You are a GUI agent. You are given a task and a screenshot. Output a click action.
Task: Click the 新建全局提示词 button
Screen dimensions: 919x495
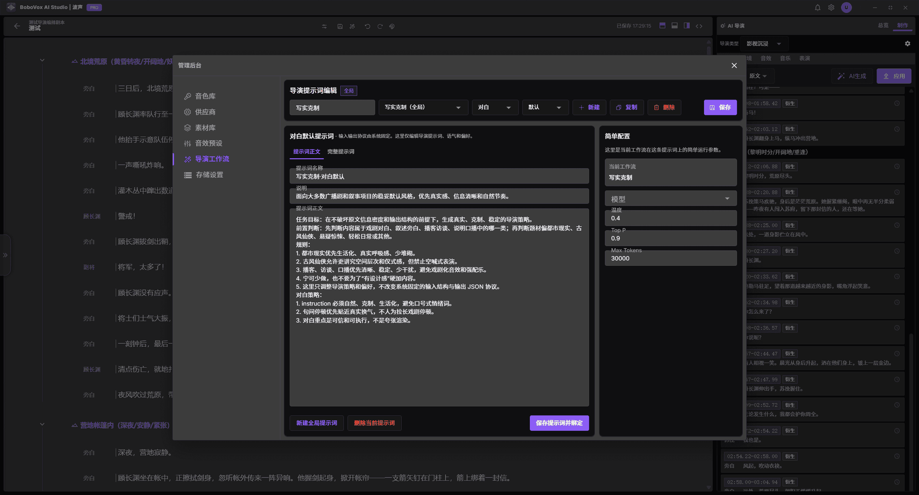coord(316,423)
